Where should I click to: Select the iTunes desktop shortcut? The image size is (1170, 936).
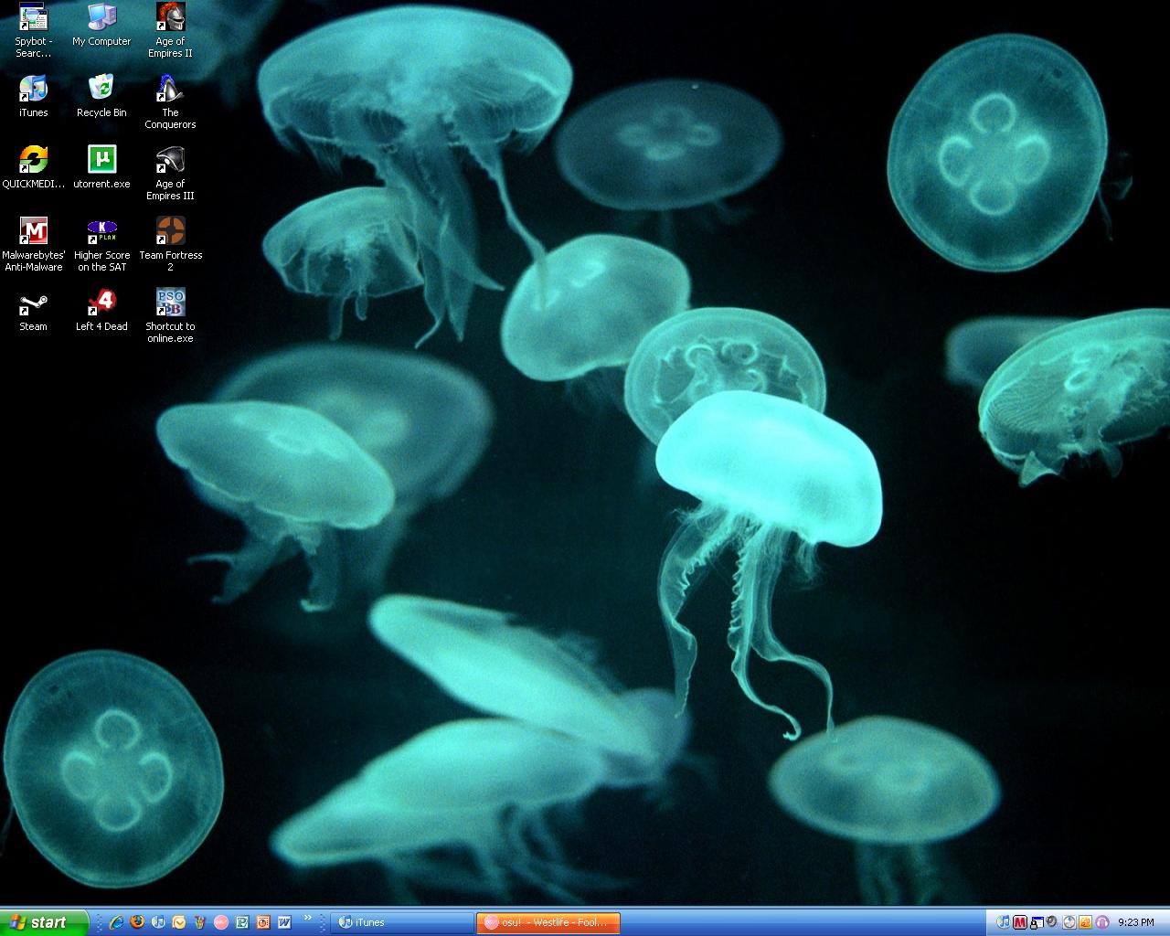coord(34,96)
